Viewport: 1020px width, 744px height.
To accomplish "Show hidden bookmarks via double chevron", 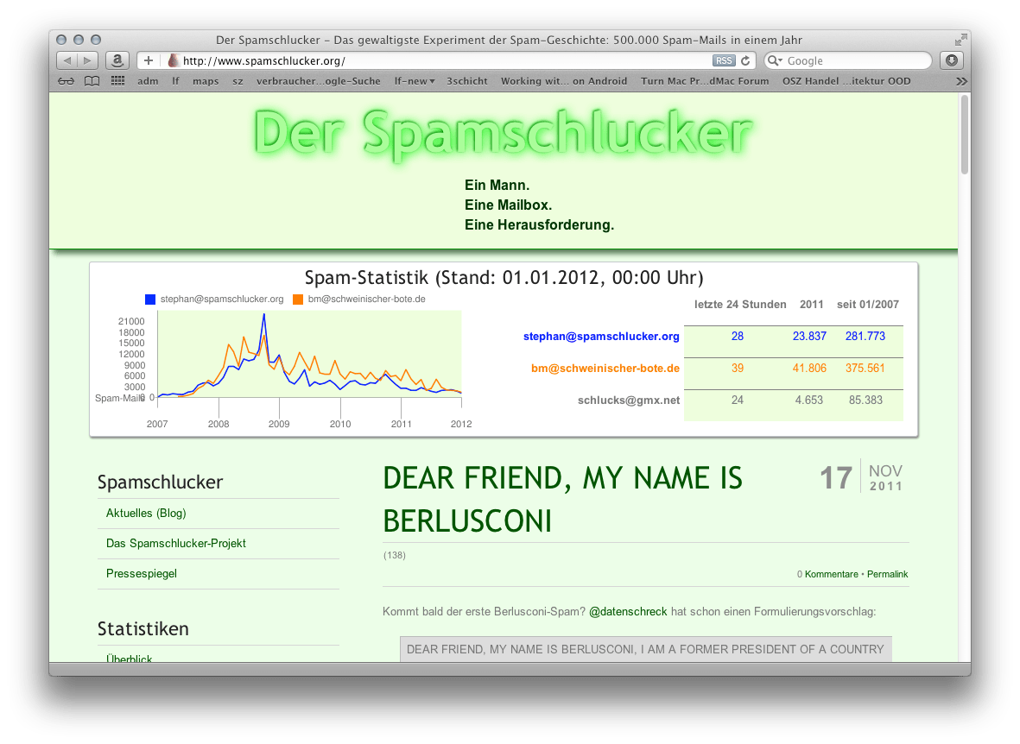I will coord(961,81).
